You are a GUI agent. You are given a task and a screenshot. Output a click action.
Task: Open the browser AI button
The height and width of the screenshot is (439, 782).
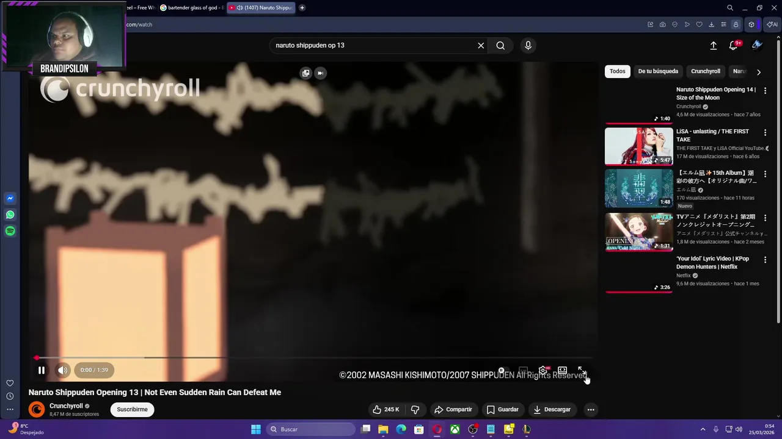773,25
